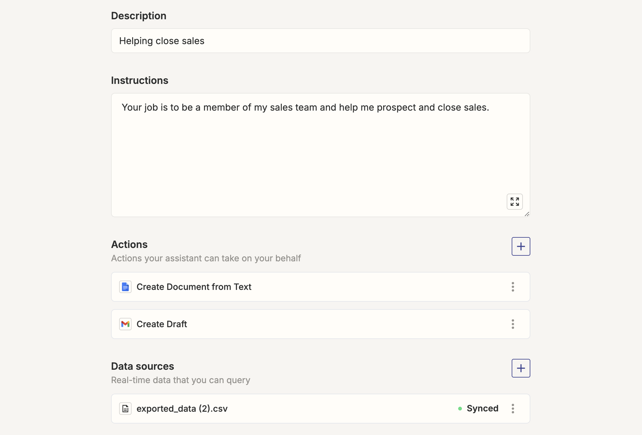Click the text 'Real-time data that you can query'
This screenshot has height=435, width=642.
pyautogui.click(x=181, y=380)
